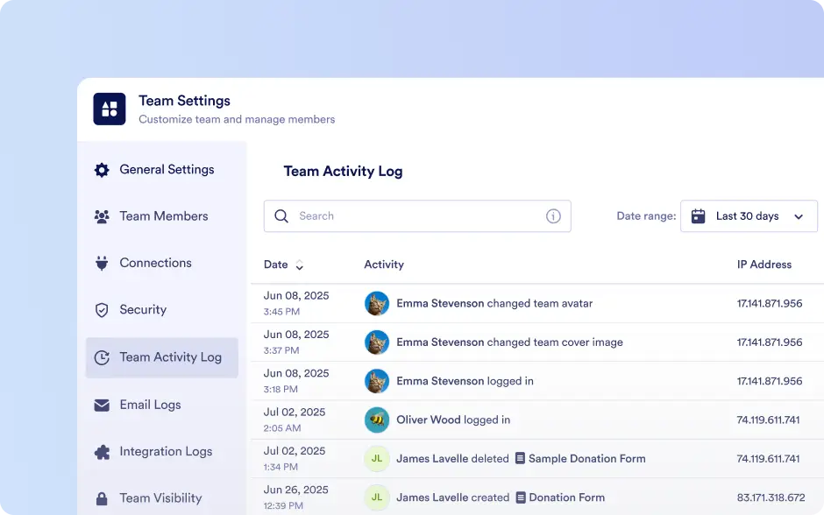This screenshot has width=824, height=515.
Task: Click IP 17.141.871.956 in the 3:37 PM row
Action: click(770, 342)
